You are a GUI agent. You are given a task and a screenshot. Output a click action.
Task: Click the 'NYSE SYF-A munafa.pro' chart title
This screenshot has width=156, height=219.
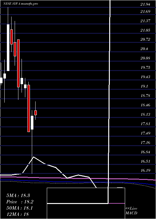[21, 4]
